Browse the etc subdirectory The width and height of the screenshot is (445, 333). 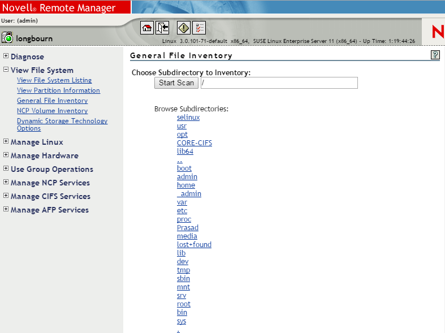pos(182,211)
